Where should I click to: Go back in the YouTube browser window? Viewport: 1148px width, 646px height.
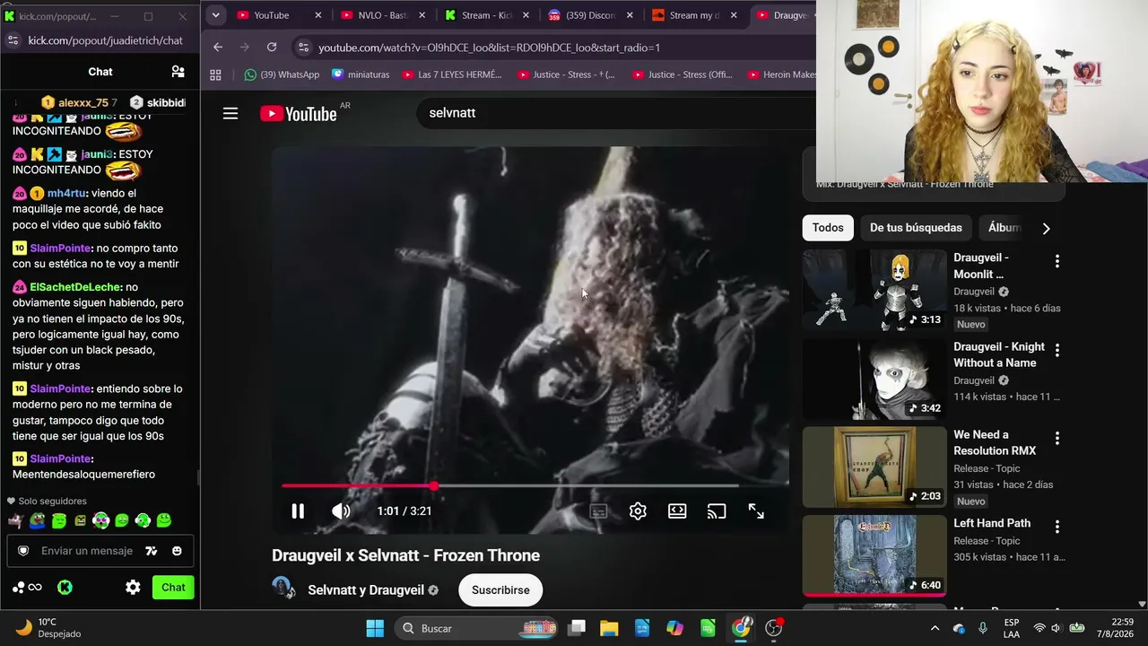click(x=218, y=48)
